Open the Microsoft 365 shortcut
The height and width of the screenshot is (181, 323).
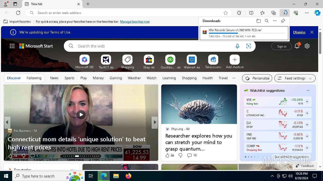85,62
